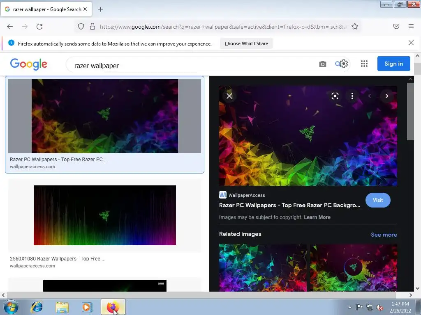
Task: Go back using the browser back arrow
Action: [10, 27]
